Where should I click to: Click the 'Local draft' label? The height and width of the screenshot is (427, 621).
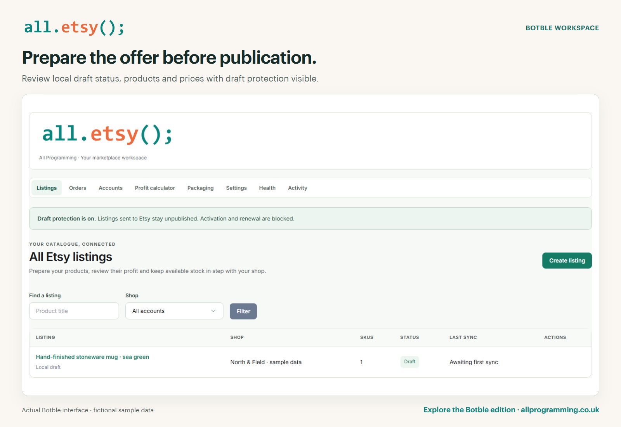(48, 367)
